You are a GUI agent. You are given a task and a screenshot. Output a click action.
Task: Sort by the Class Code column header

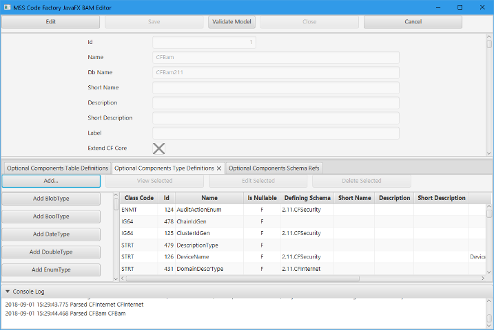coord(138,198)
